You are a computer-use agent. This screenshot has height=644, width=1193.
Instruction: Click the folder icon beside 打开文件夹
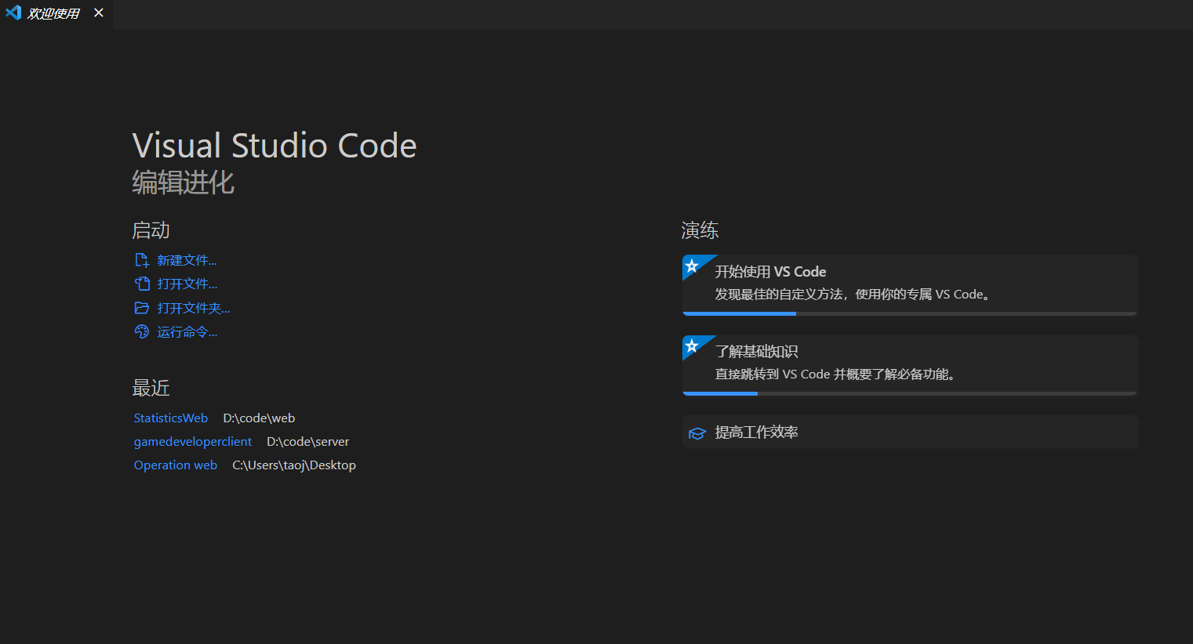pyautogui.click(x=142, y=308)
